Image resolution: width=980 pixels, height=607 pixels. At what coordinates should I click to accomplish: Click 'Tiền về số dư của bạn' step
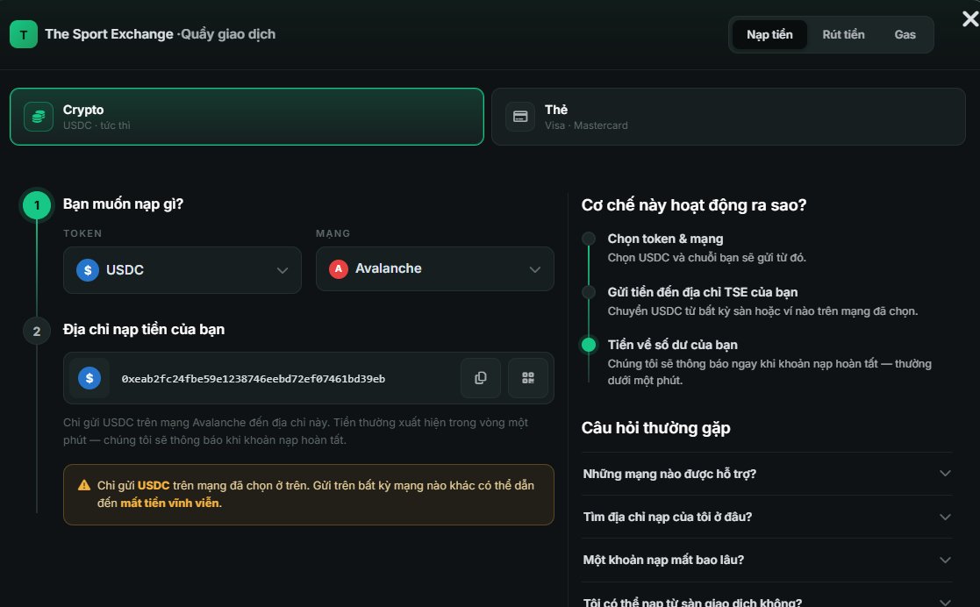[673, 345]
